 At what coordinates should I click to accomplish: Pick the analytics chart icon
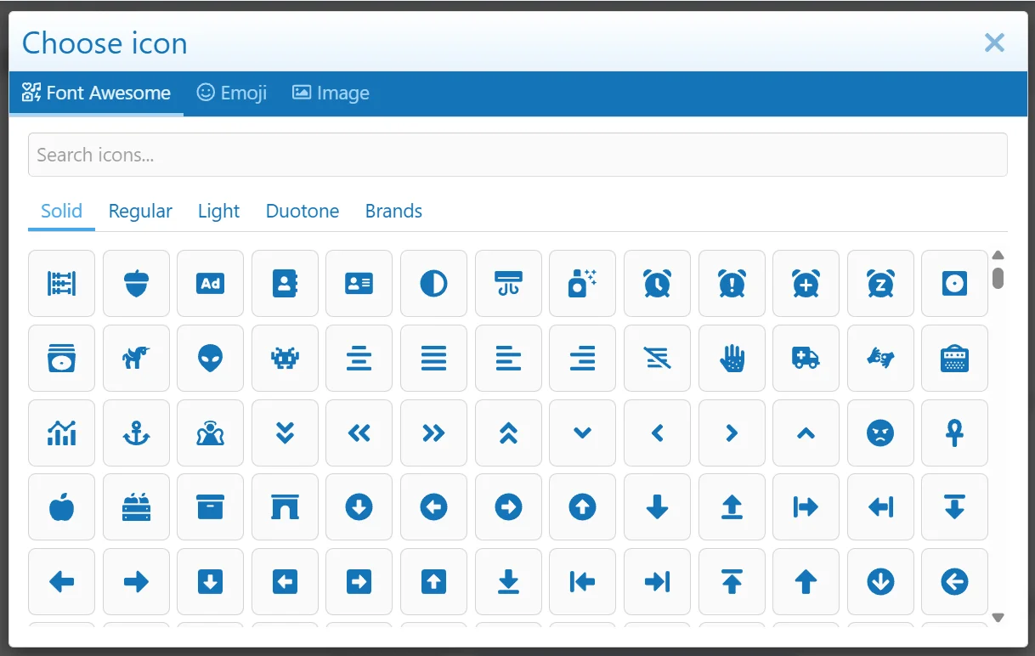pos(61,433)
